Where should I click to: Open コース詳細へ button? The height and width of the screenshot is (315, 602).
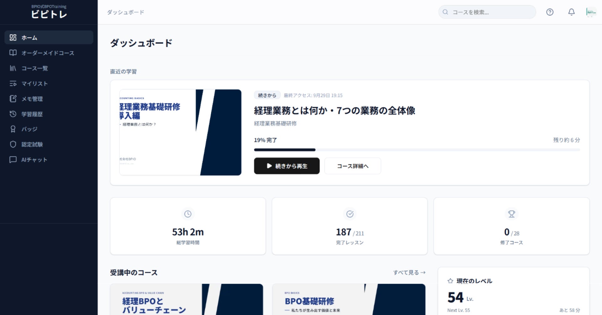tap(353, 166)
